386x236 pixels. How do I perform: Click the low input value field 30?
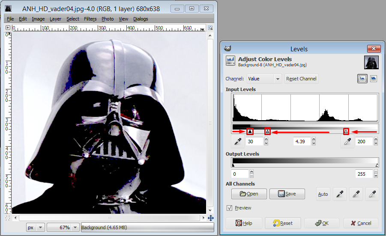coord(255,142)
